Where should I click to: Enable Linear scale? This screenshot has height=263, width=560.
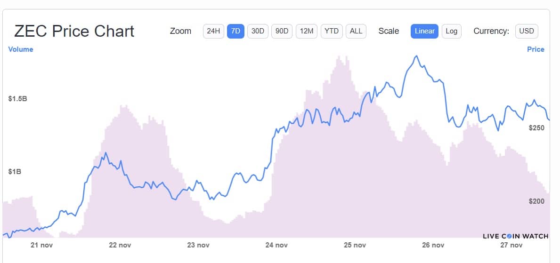(424, 31)
